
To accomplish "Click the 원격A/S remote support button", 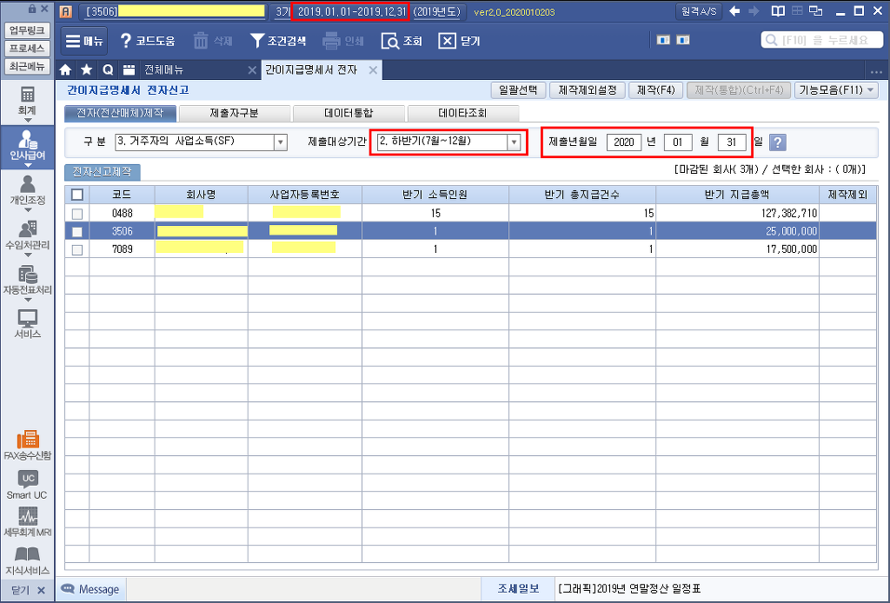I will click(700, 11).
